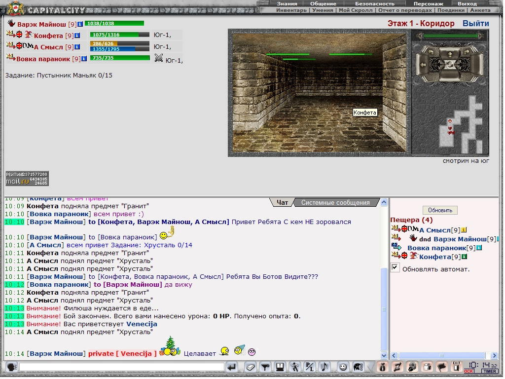Switch to the Системные сообщения tab

coord(335,203)
